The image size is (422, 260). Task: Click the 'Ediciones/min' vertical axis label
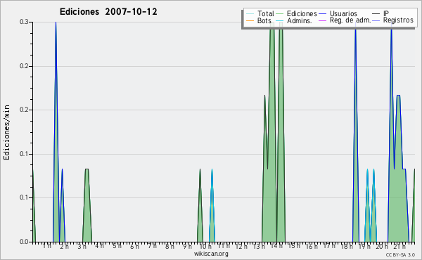tap(6, 132)
